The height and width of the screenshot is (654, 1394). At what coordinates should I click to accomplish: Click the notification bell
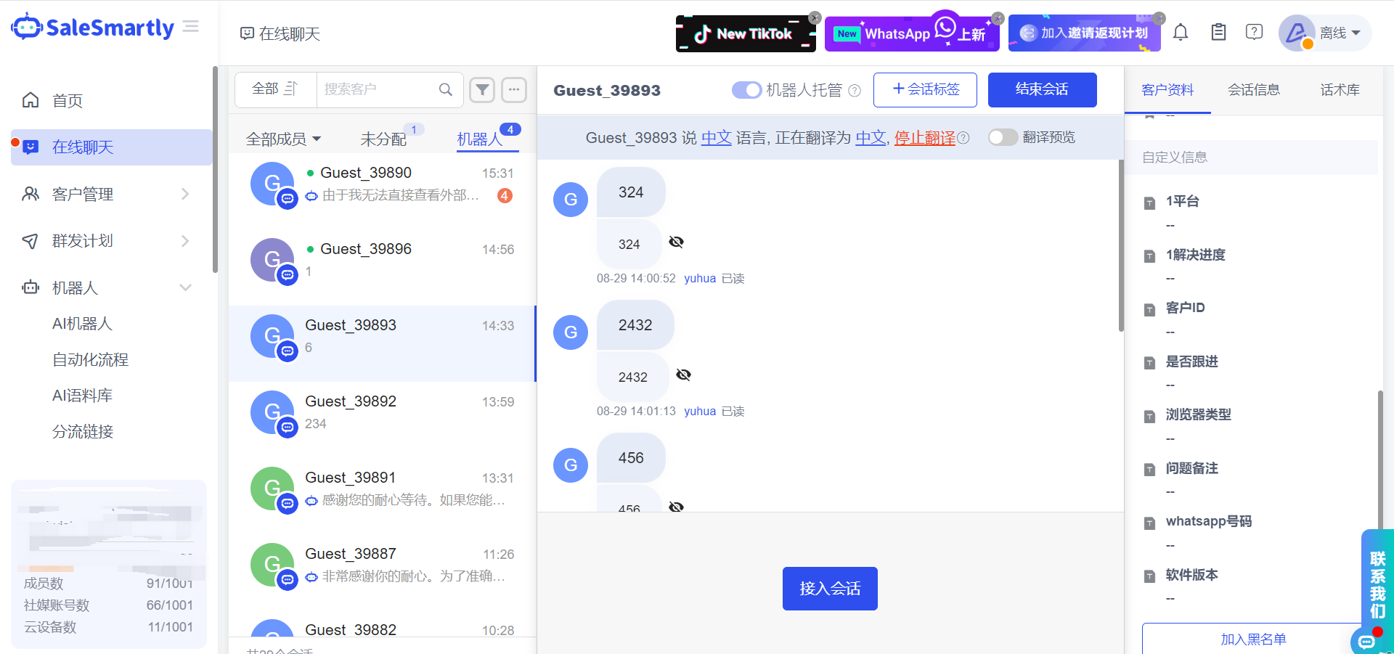[1181, 32]
